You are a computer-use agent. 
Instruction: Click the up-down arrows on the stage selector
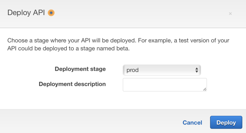pos(197,70)
